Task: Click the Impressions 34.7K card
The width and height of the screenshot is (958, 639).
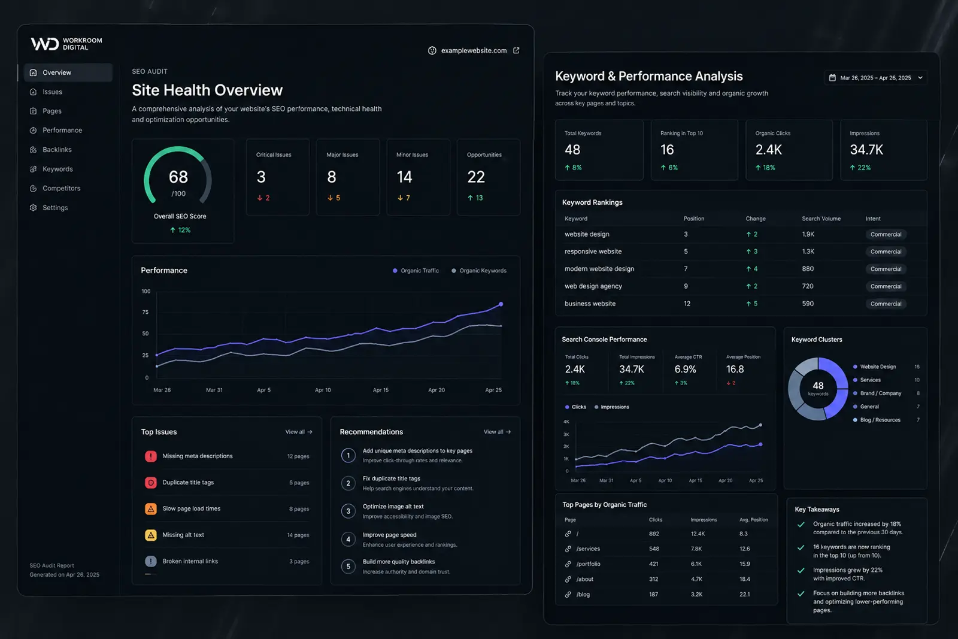Action: (x=884, y=150)
